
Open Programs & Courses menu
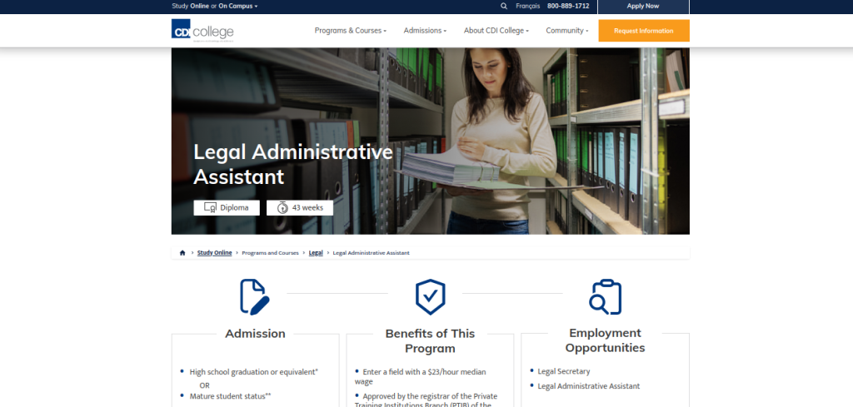pos(351,31)
